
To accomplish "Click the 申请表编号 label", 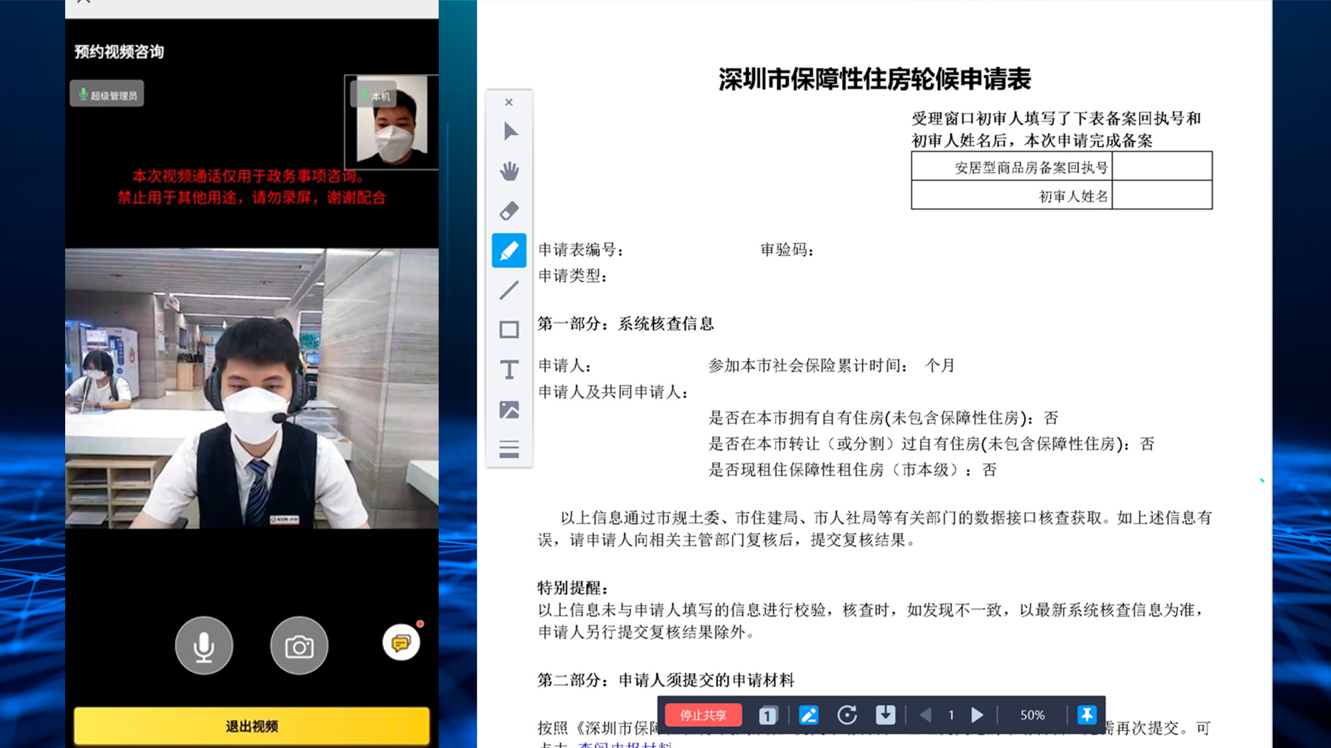I will (581, 250).
